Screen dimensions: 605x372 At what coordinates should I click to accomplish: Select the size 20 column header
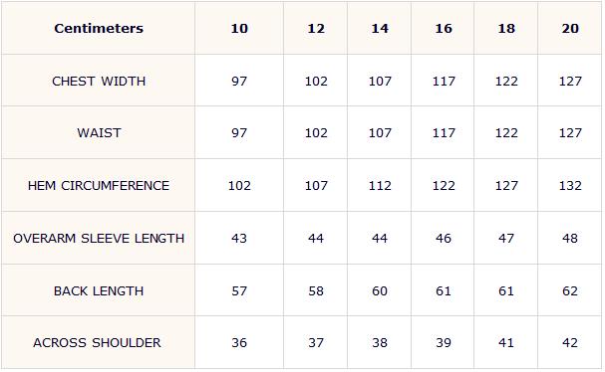click(x=570, y=28)
